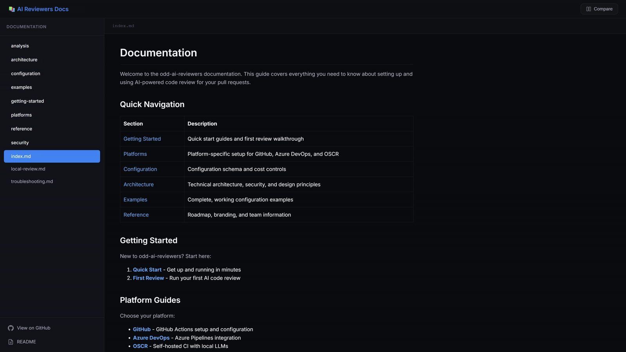Click the GitHub icon in the sidebar footer
Image resolution: width=626 pixels, height=352 pixels.
pyautogui.click(x=11, y=328)
